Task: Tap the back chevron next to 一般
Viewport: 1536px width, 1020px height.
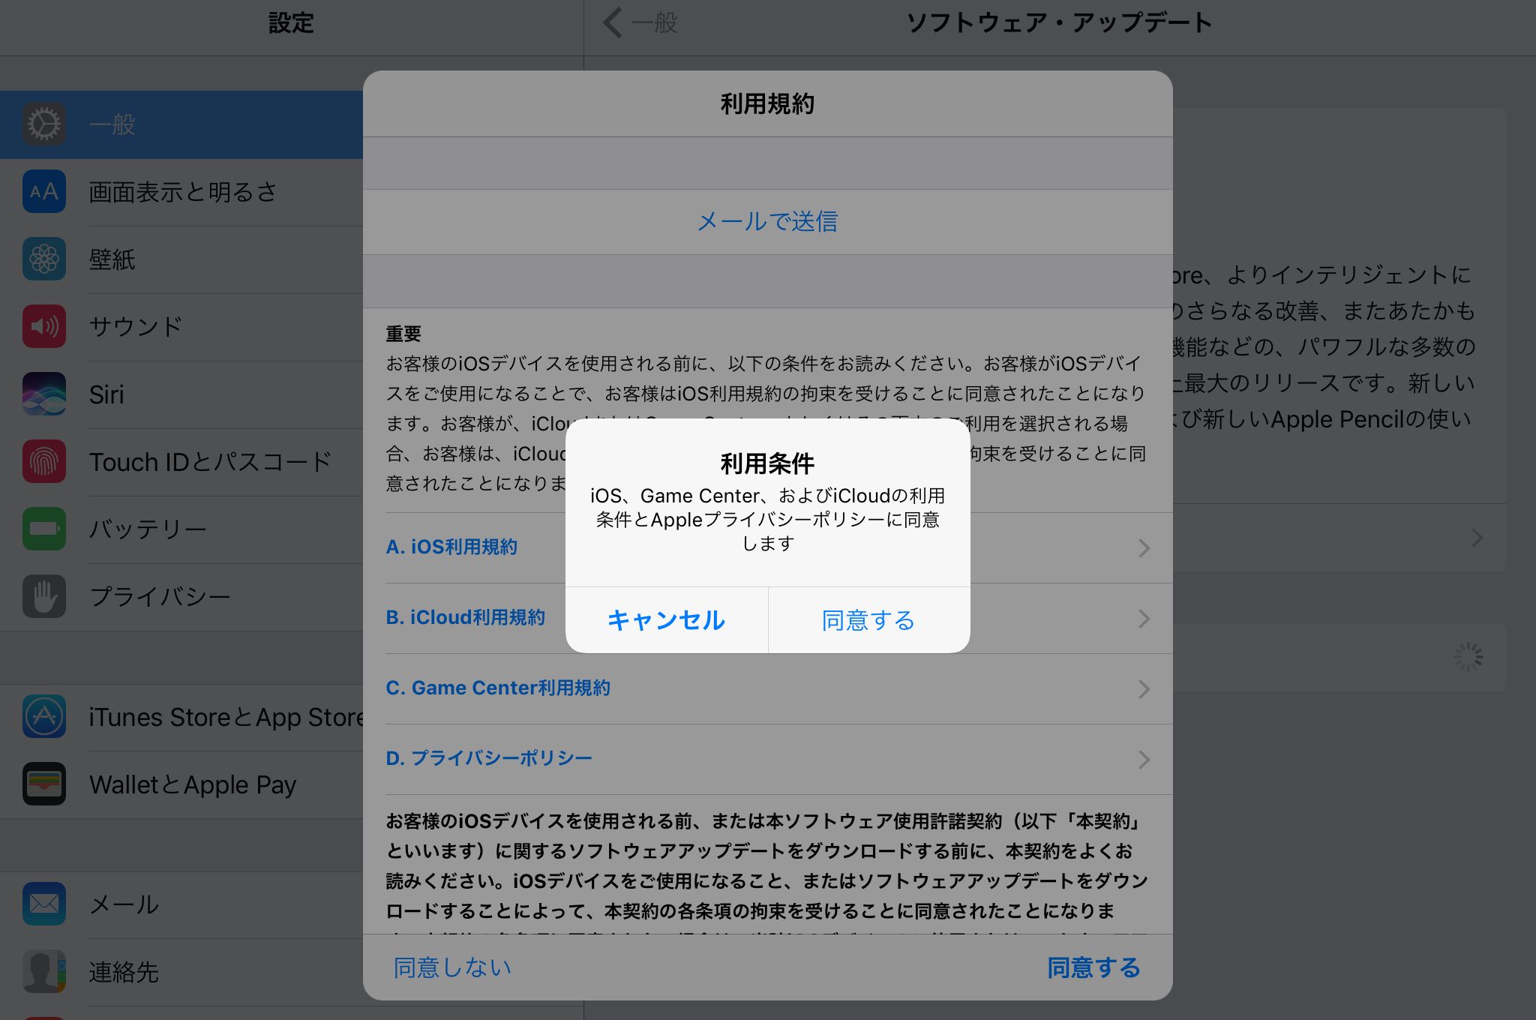Action: coord(612,22)
